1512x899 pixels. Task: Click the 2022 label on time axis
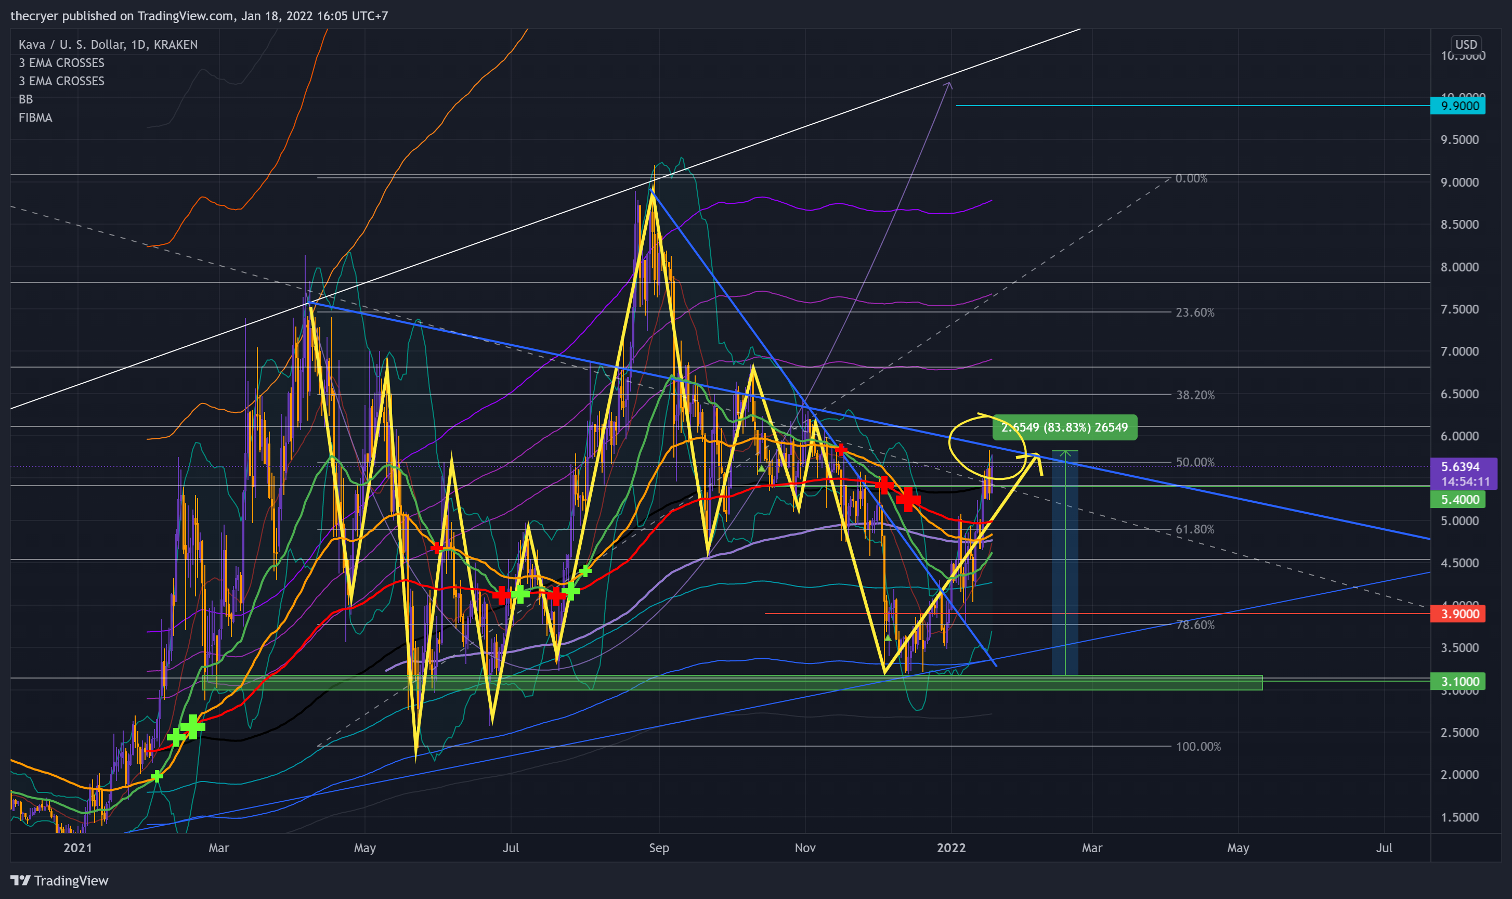click(951, 848)
